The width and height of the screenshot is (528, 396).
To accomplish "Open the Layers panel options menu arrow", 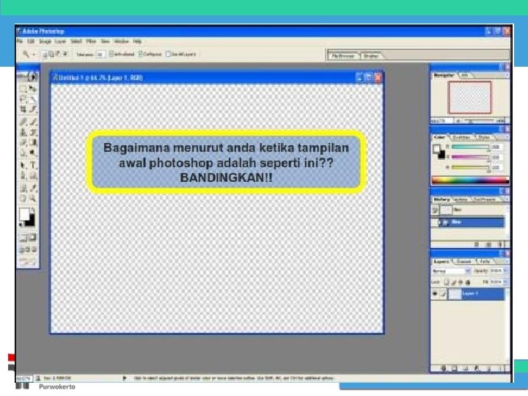I will tap(506, 261).
